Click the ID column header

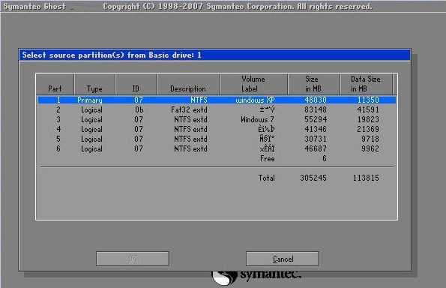pos(136,84)
